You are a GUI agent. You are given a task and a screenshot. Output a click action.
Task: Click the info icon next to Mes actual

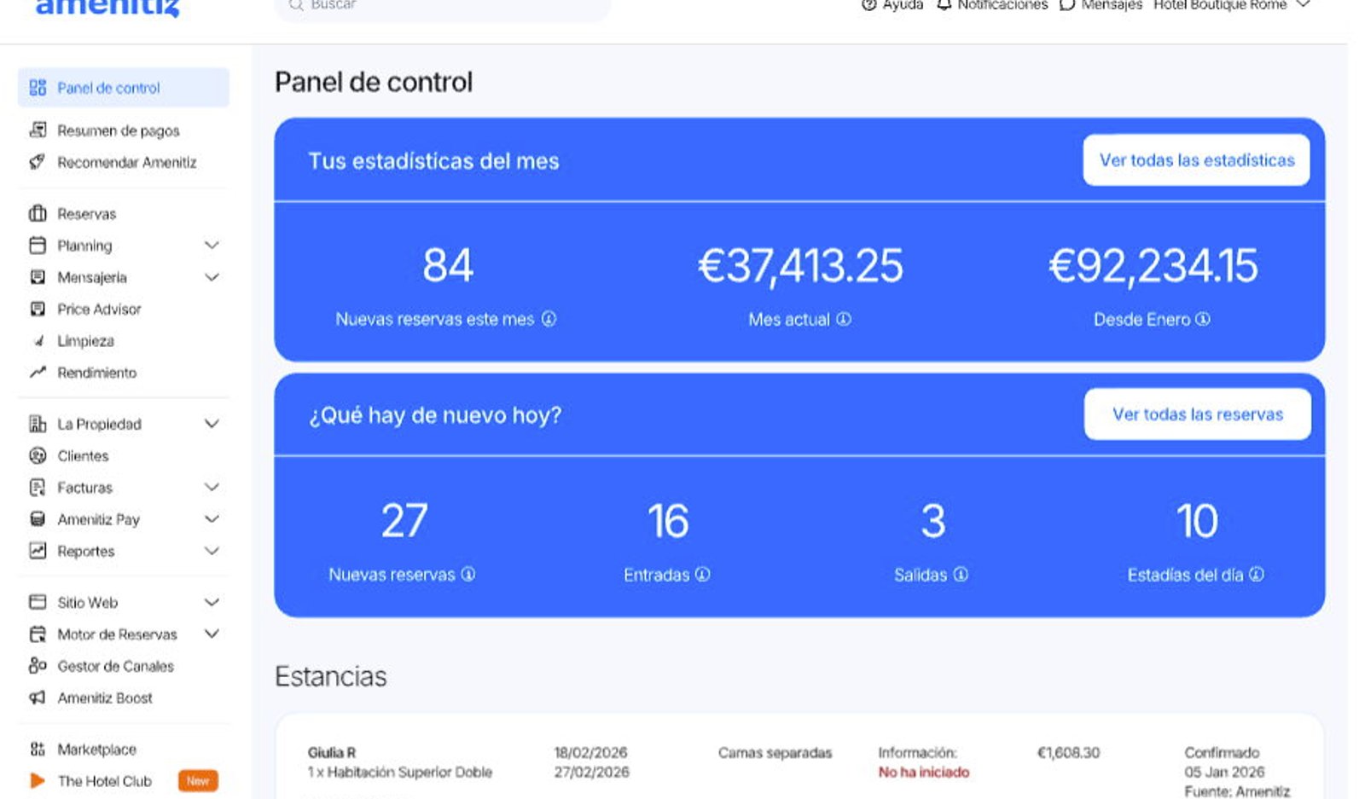[x=844, y=319]
